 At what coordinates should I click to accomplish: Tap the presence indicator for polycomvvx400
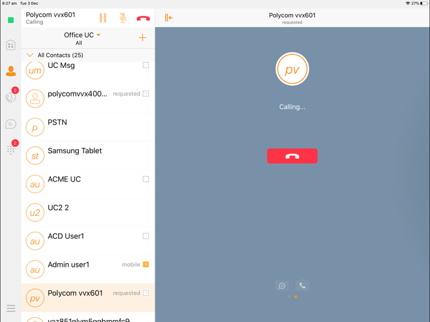click(x=146, y=94)
